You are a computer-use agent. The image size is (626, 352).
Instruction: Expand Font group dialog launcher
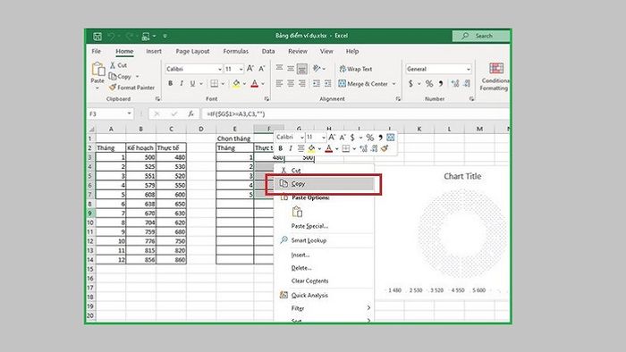266,98
